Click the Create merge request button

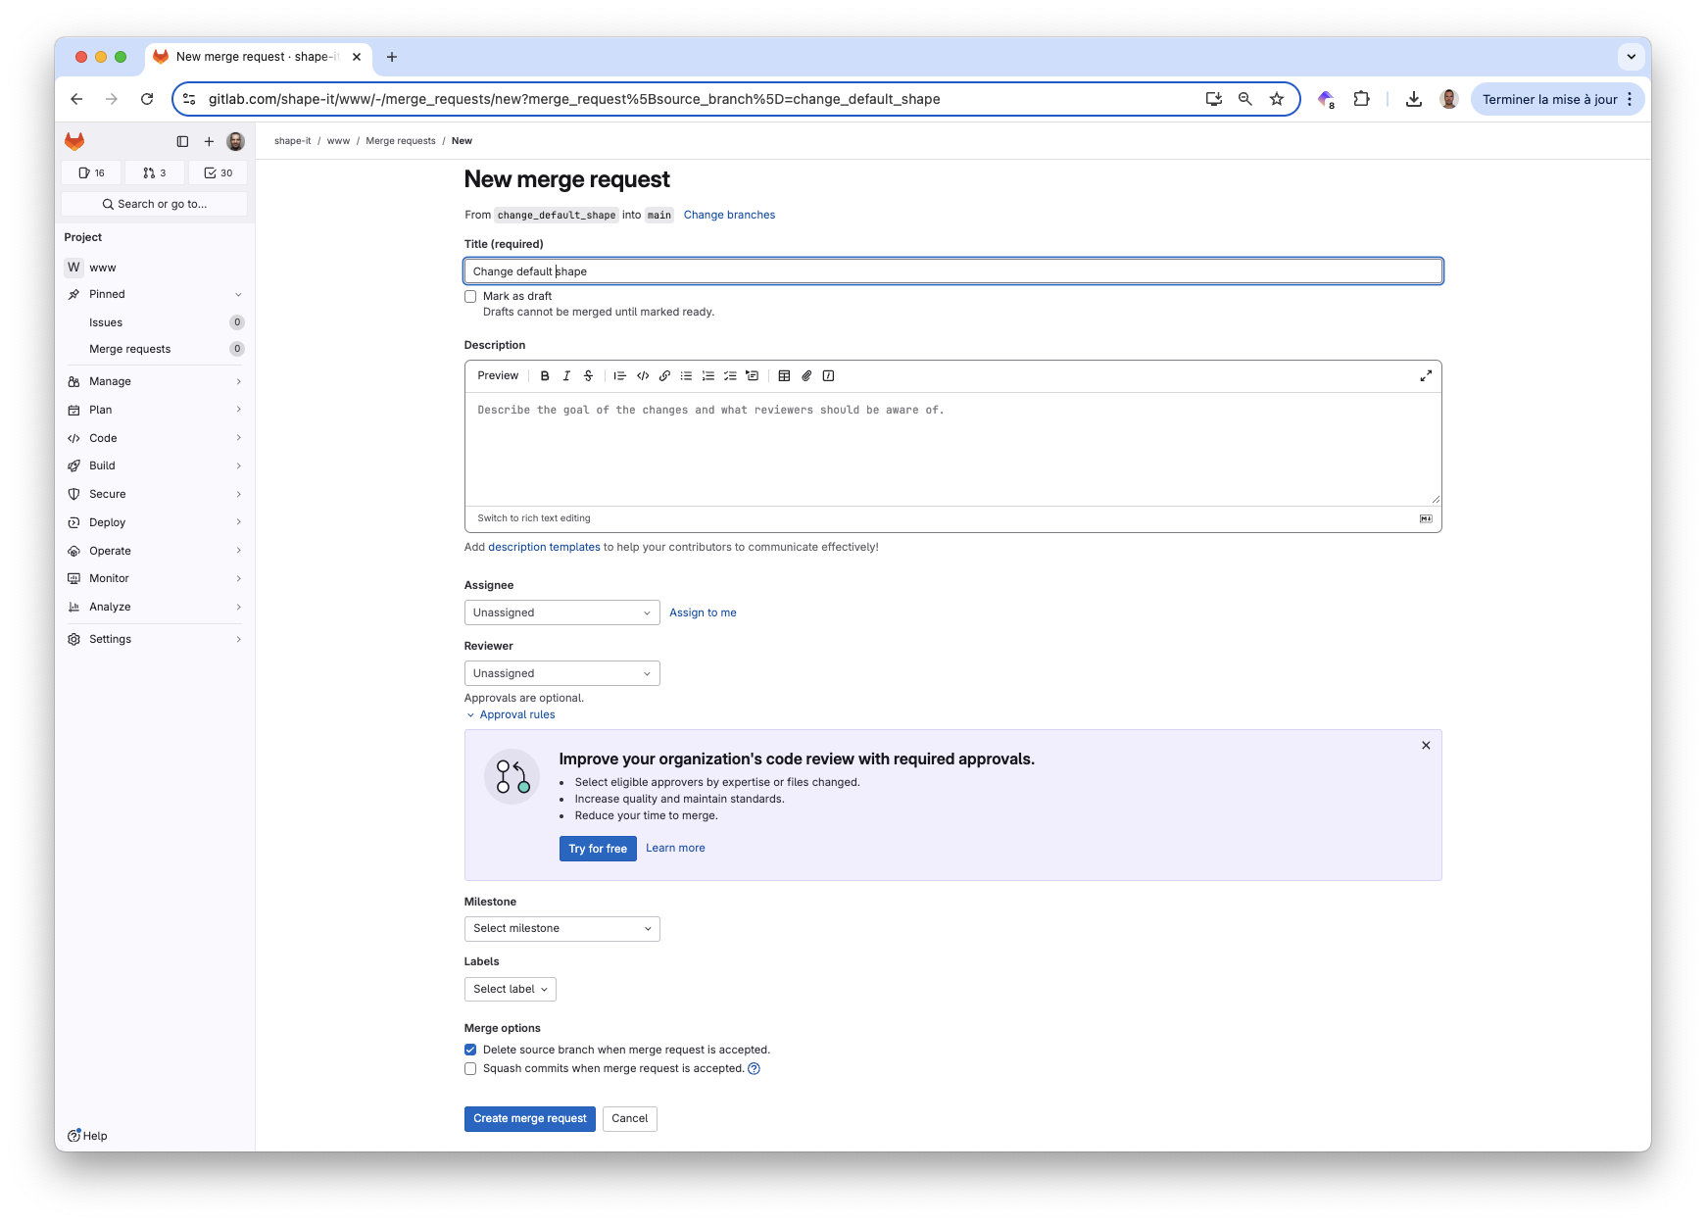[530, 1119]
